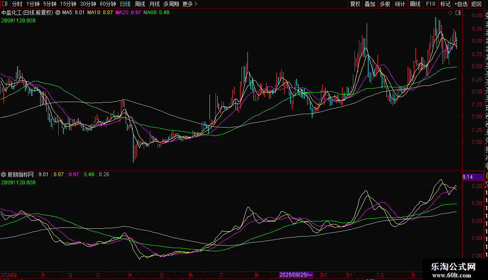Click the 返回 back button
Viewport: 488px width, 280px height.
476,4
